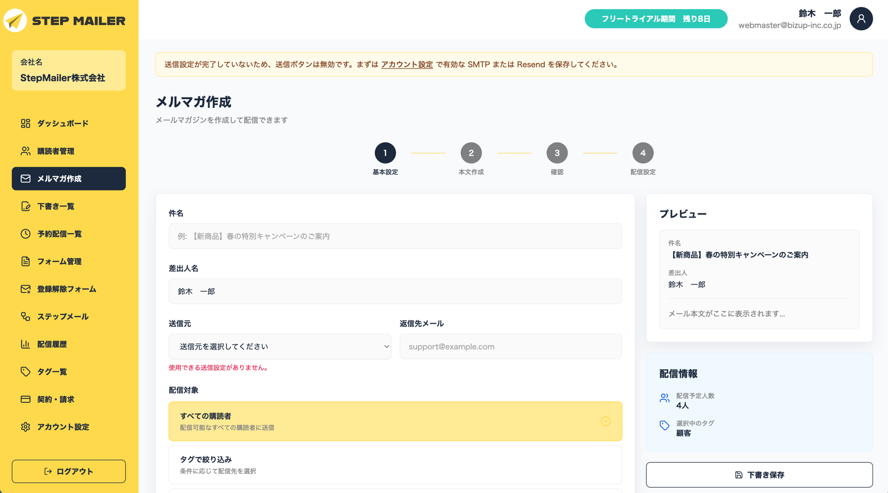Click the 4人 delivery count value
The width and height of the screenshot is (888, 493).
pyautogui.click(x=682, y=406)
